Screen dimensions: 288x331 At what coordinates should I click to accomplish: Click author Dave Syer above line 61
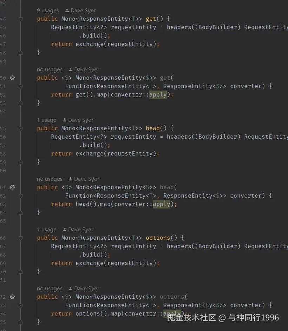84,179
